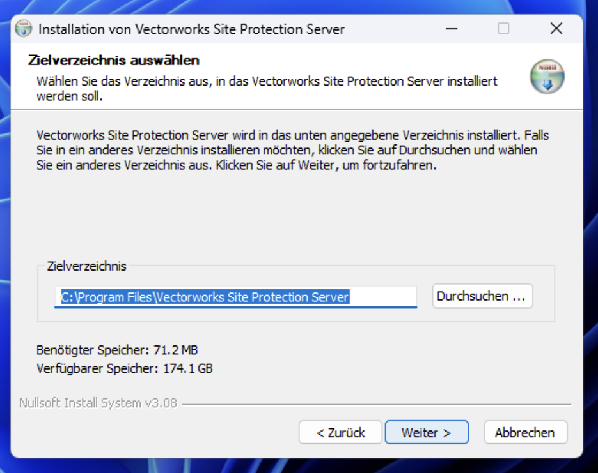Focus the Zielverzeichnis path input field
Screen dimensions: 598x473
[235, 297]
